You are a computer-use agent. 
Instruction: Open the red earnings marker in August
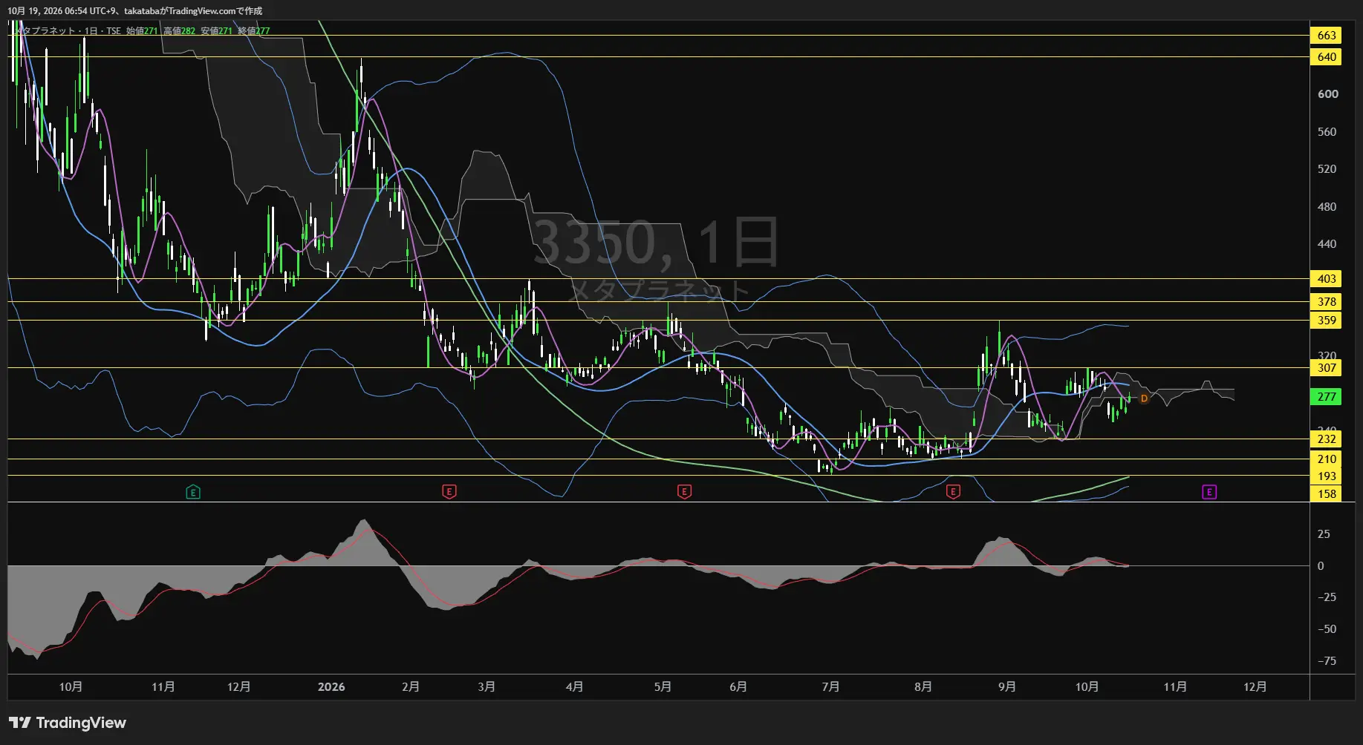coord(953,491)
